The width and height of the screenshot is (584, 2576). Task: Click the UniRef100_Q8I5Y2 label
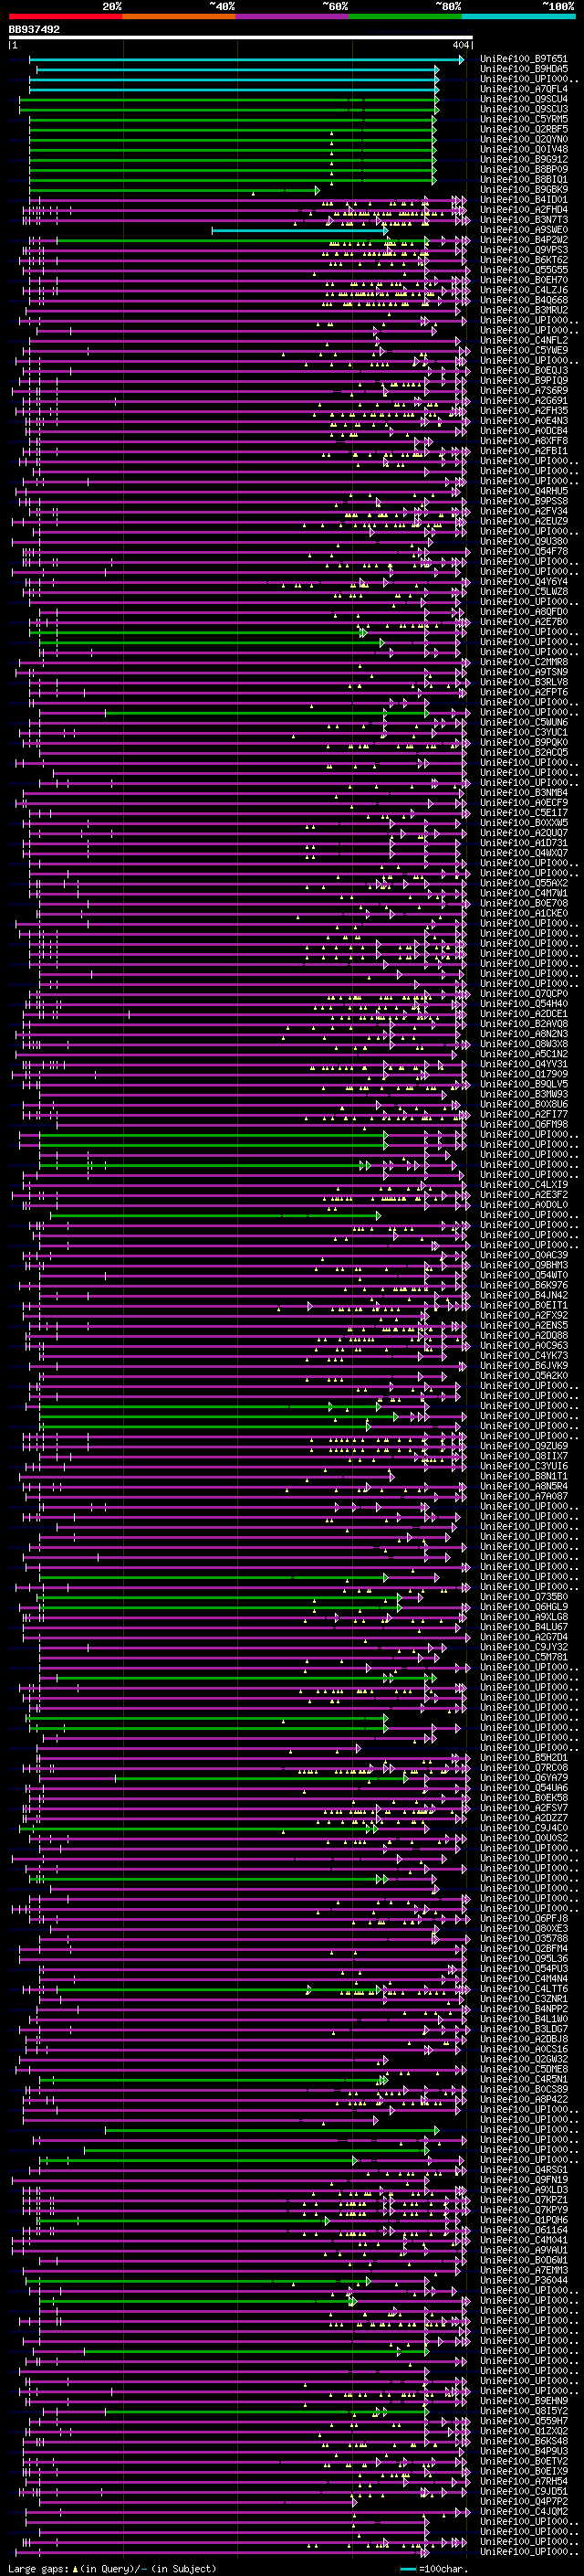click(524, 2410)
